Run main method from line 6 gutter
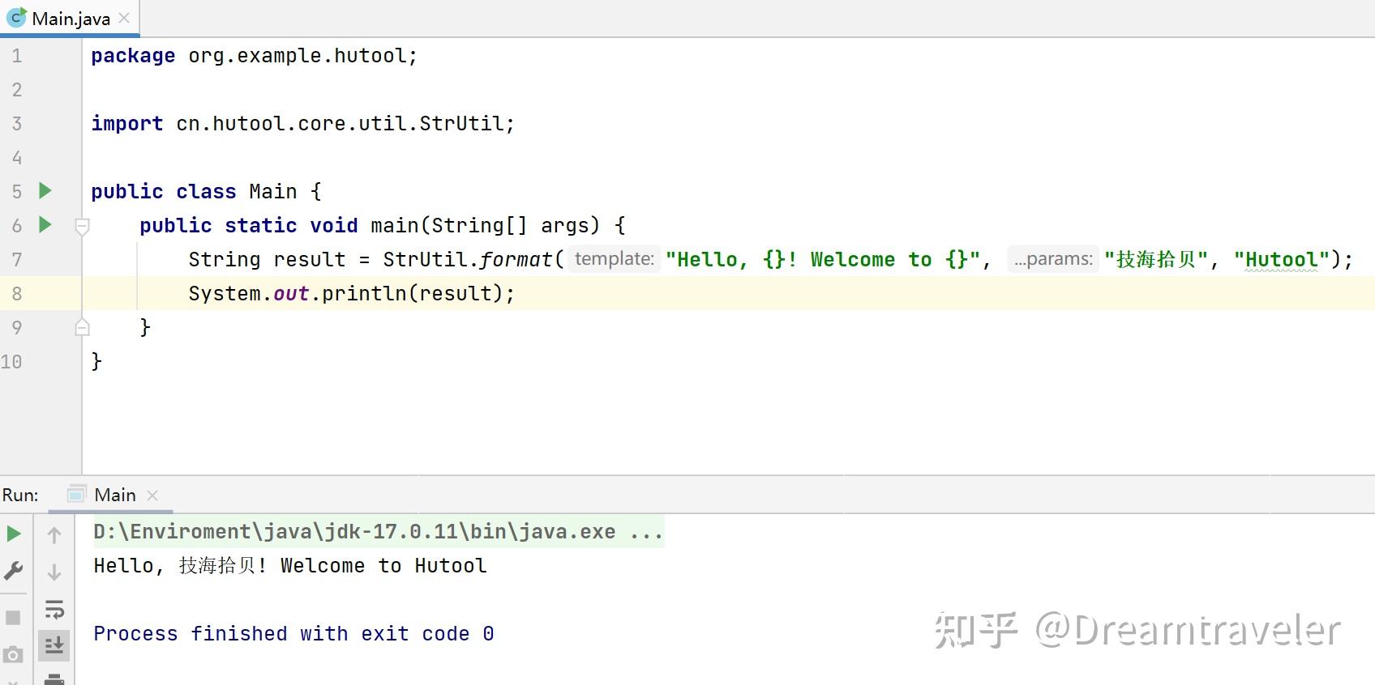The height and width of the screenshot is (685, 1375). 45,225
